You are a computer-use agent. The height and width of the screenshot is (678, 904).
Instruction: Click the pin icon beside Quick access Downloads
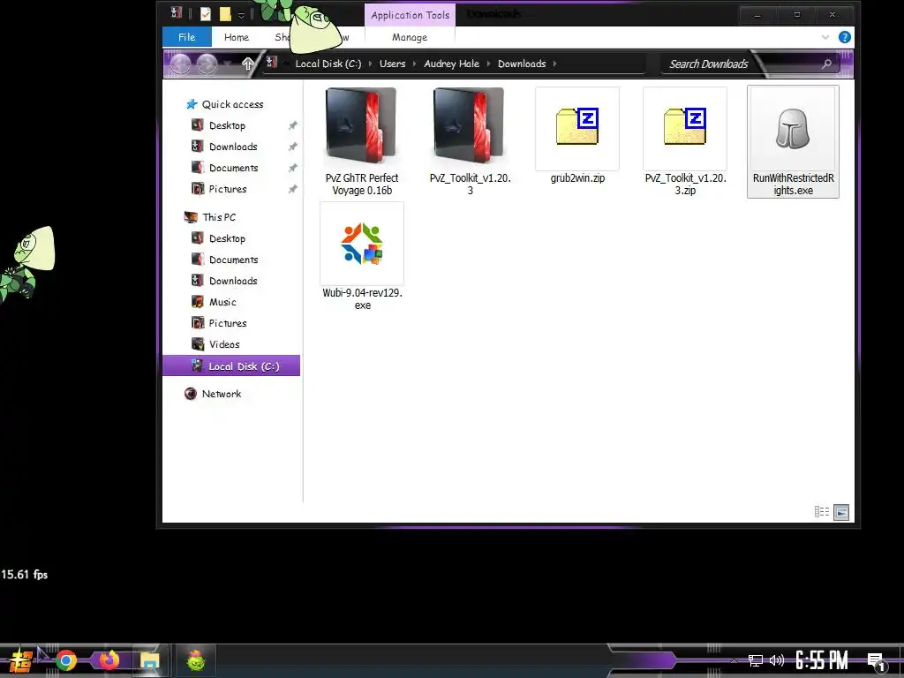coord(292,147)
